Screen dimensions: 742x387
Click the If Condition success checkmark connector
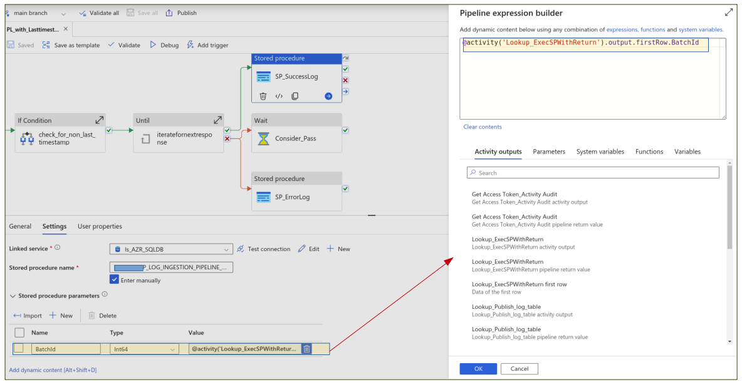point(109,130)
